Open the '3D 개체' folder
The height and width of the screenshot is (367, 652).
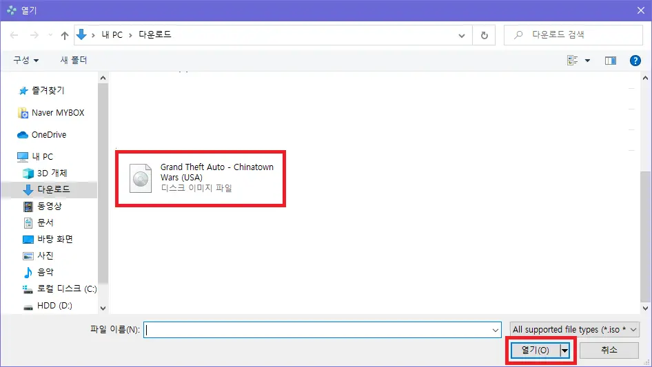52,173
